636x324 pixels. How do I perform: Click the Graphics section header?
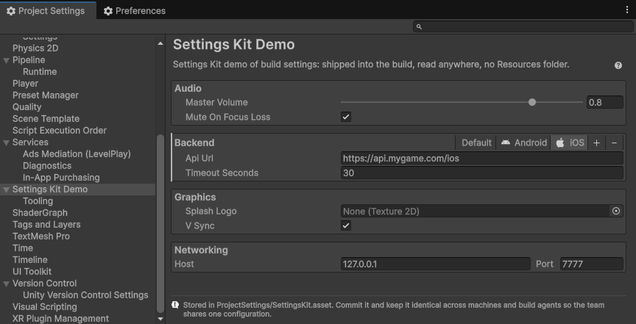[x=195, y=197]
